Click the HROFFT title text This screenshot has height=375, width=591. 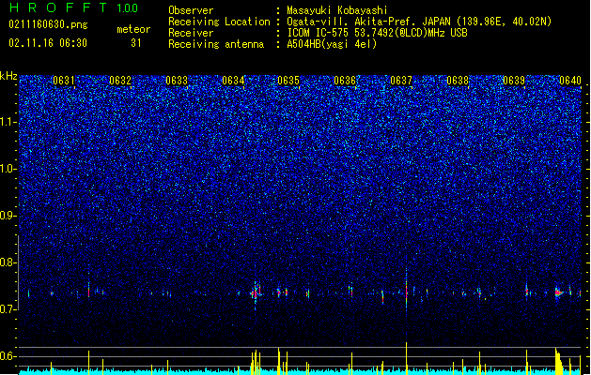tap(58, 7)
